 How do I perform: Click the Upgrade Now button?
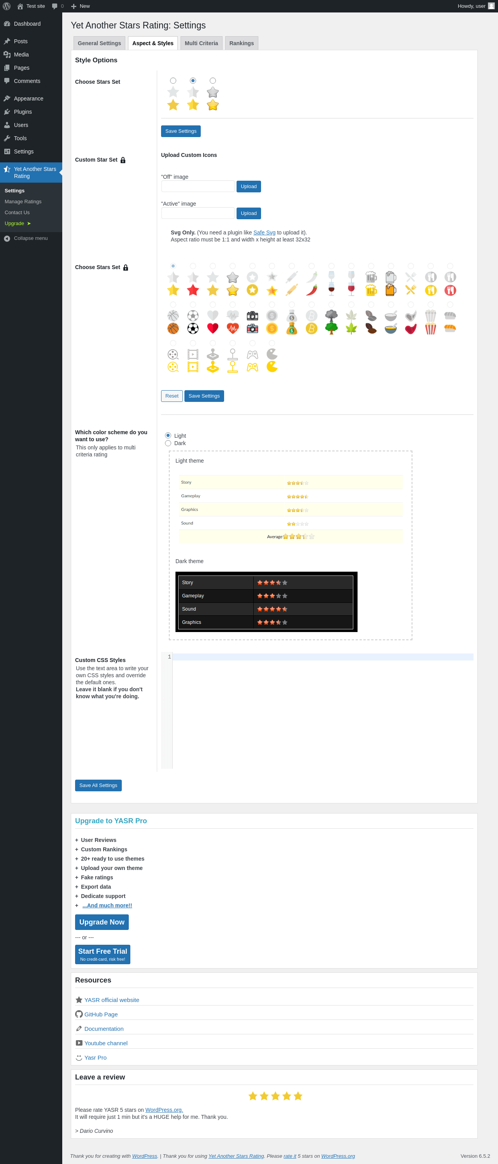tap(102, 922)
